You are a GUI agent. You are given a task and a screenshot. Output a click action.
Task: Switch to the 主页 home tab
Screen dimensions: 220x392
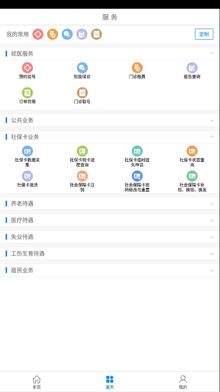click(x=37, y=382)
